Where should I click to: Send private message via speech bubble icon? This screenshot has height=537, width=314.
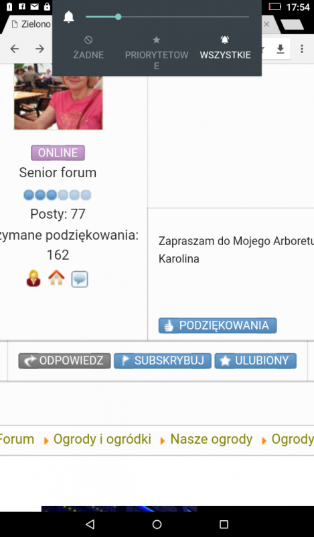click(x=80, y=279)
